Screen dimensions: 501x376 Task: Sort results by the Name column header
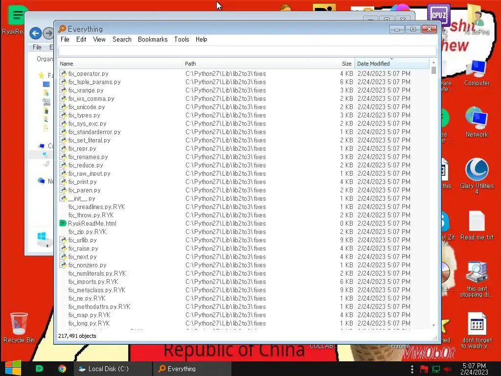coord(120,64)
